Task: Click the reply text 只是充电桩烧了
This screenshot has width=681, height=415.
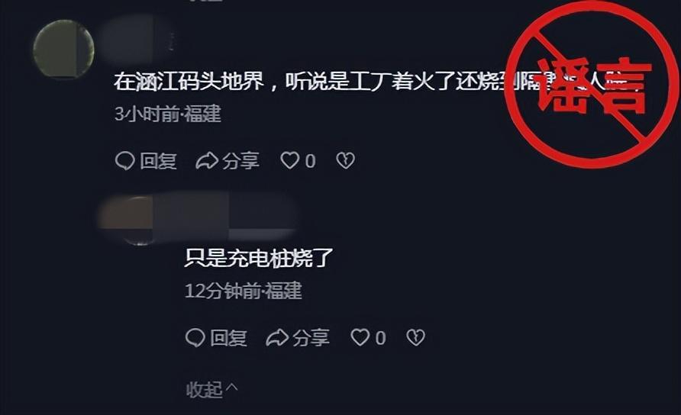Action: (x=259, y=258)
